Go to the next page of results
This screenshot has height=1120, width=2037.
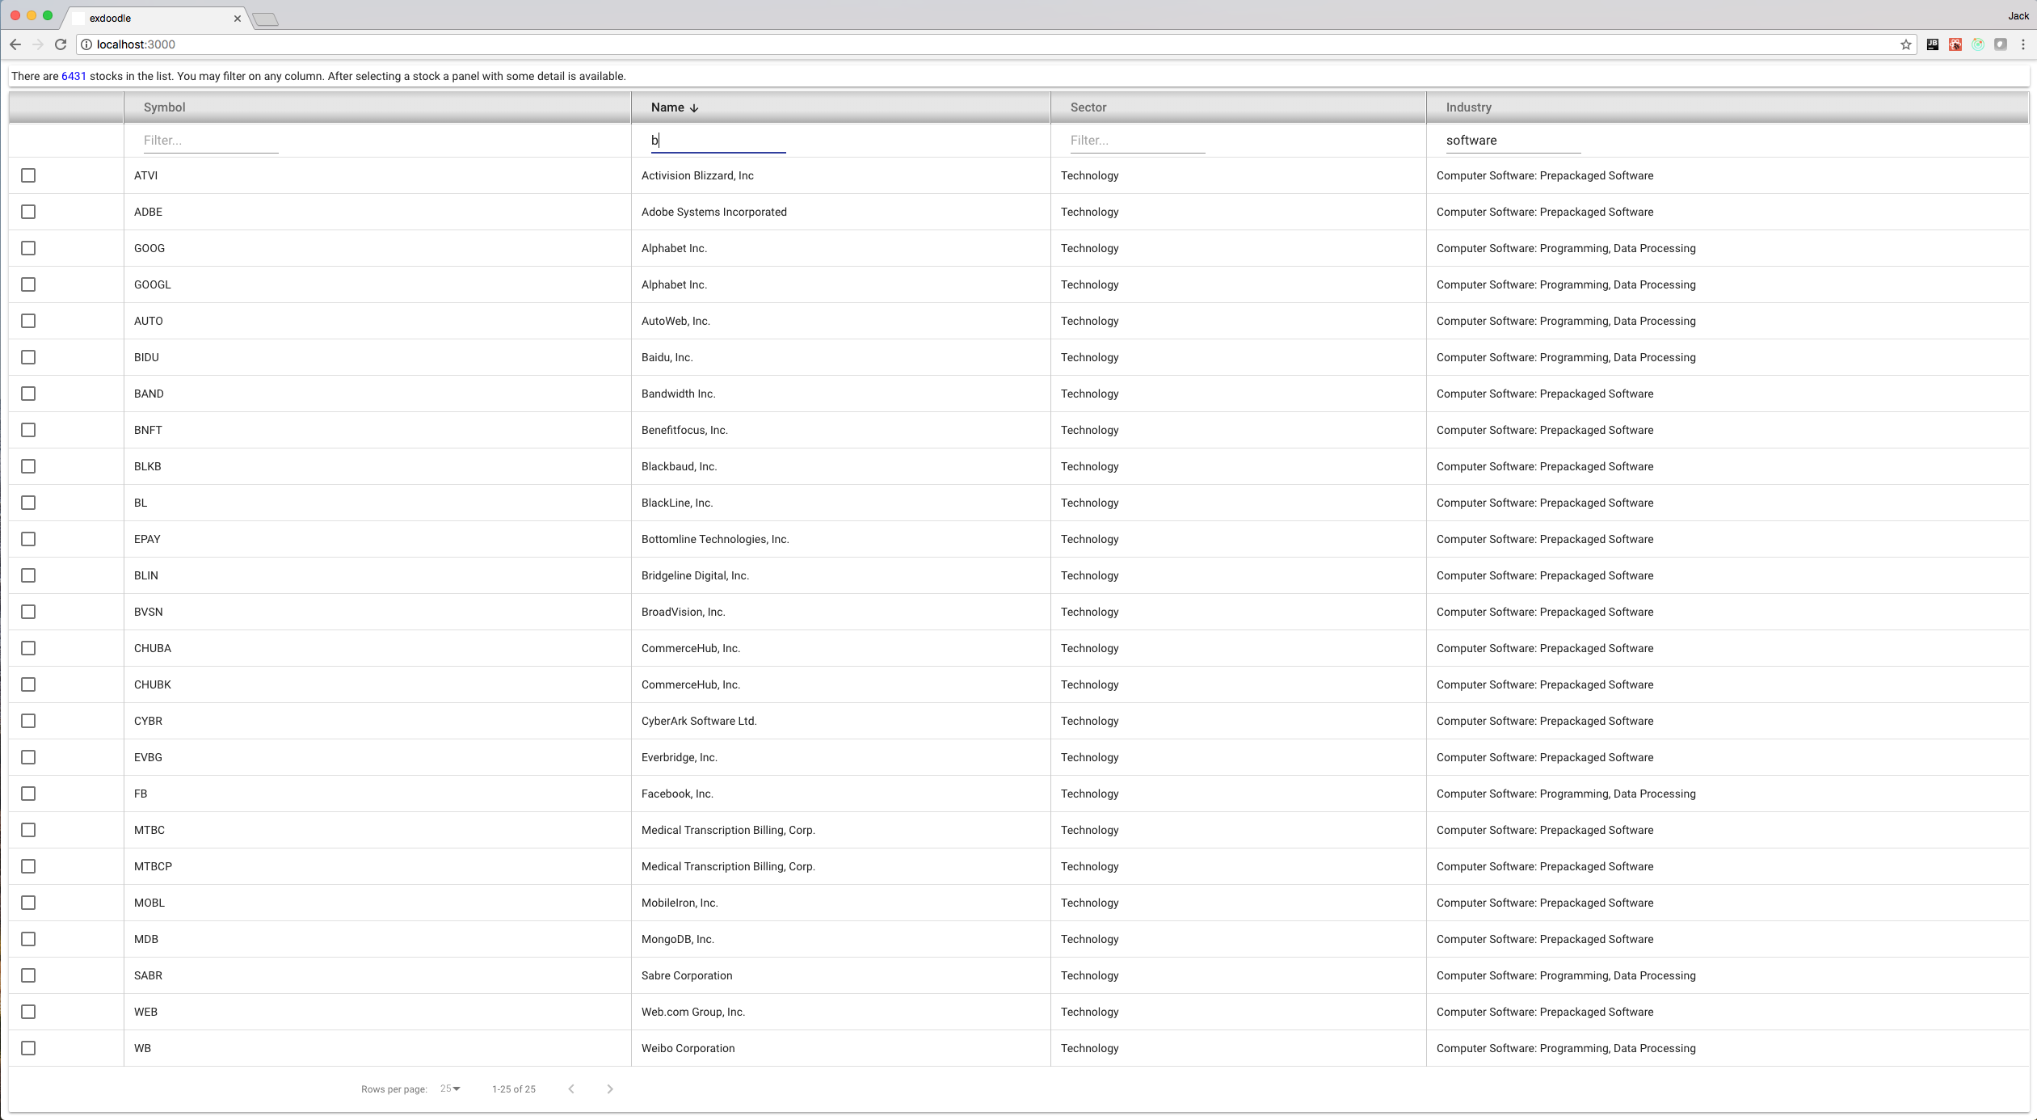point(608,1088)
